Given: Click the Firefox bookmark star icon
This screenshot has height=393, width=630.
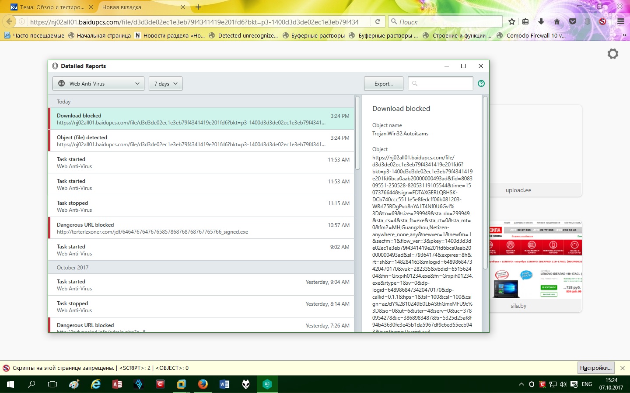Looking at the screenshot, I should [512, 21].
